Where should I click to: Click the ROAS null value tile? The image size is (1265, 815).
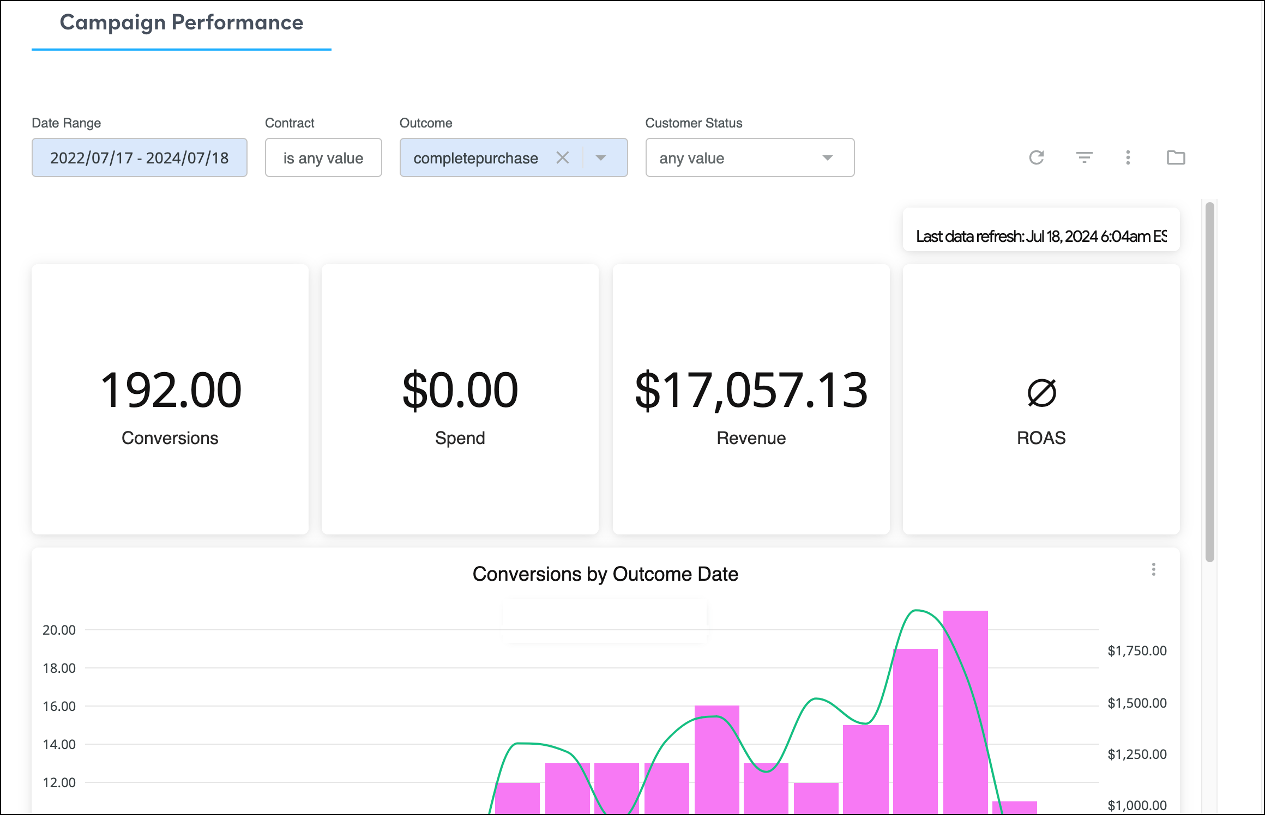click(1041, 399)
